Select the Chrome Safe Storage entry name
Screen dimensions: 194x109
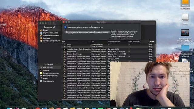pyautogui.click(x=74, y=54)
